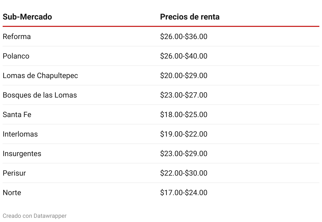Select the Santa Fe row label

17,114
